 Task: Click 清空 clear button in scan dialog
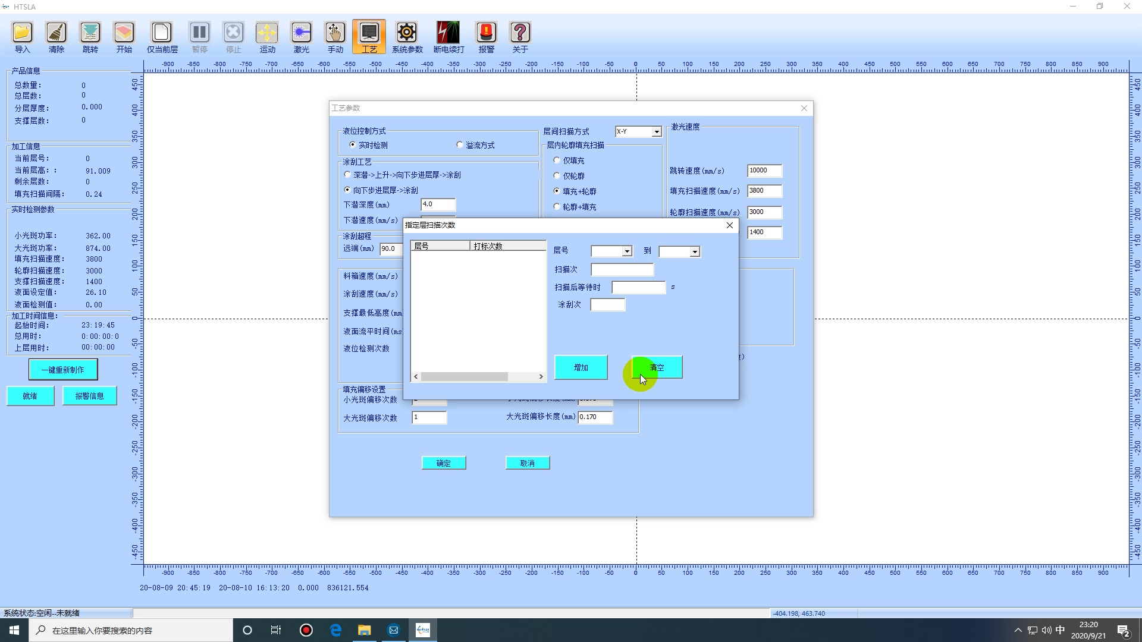[657, 367]
